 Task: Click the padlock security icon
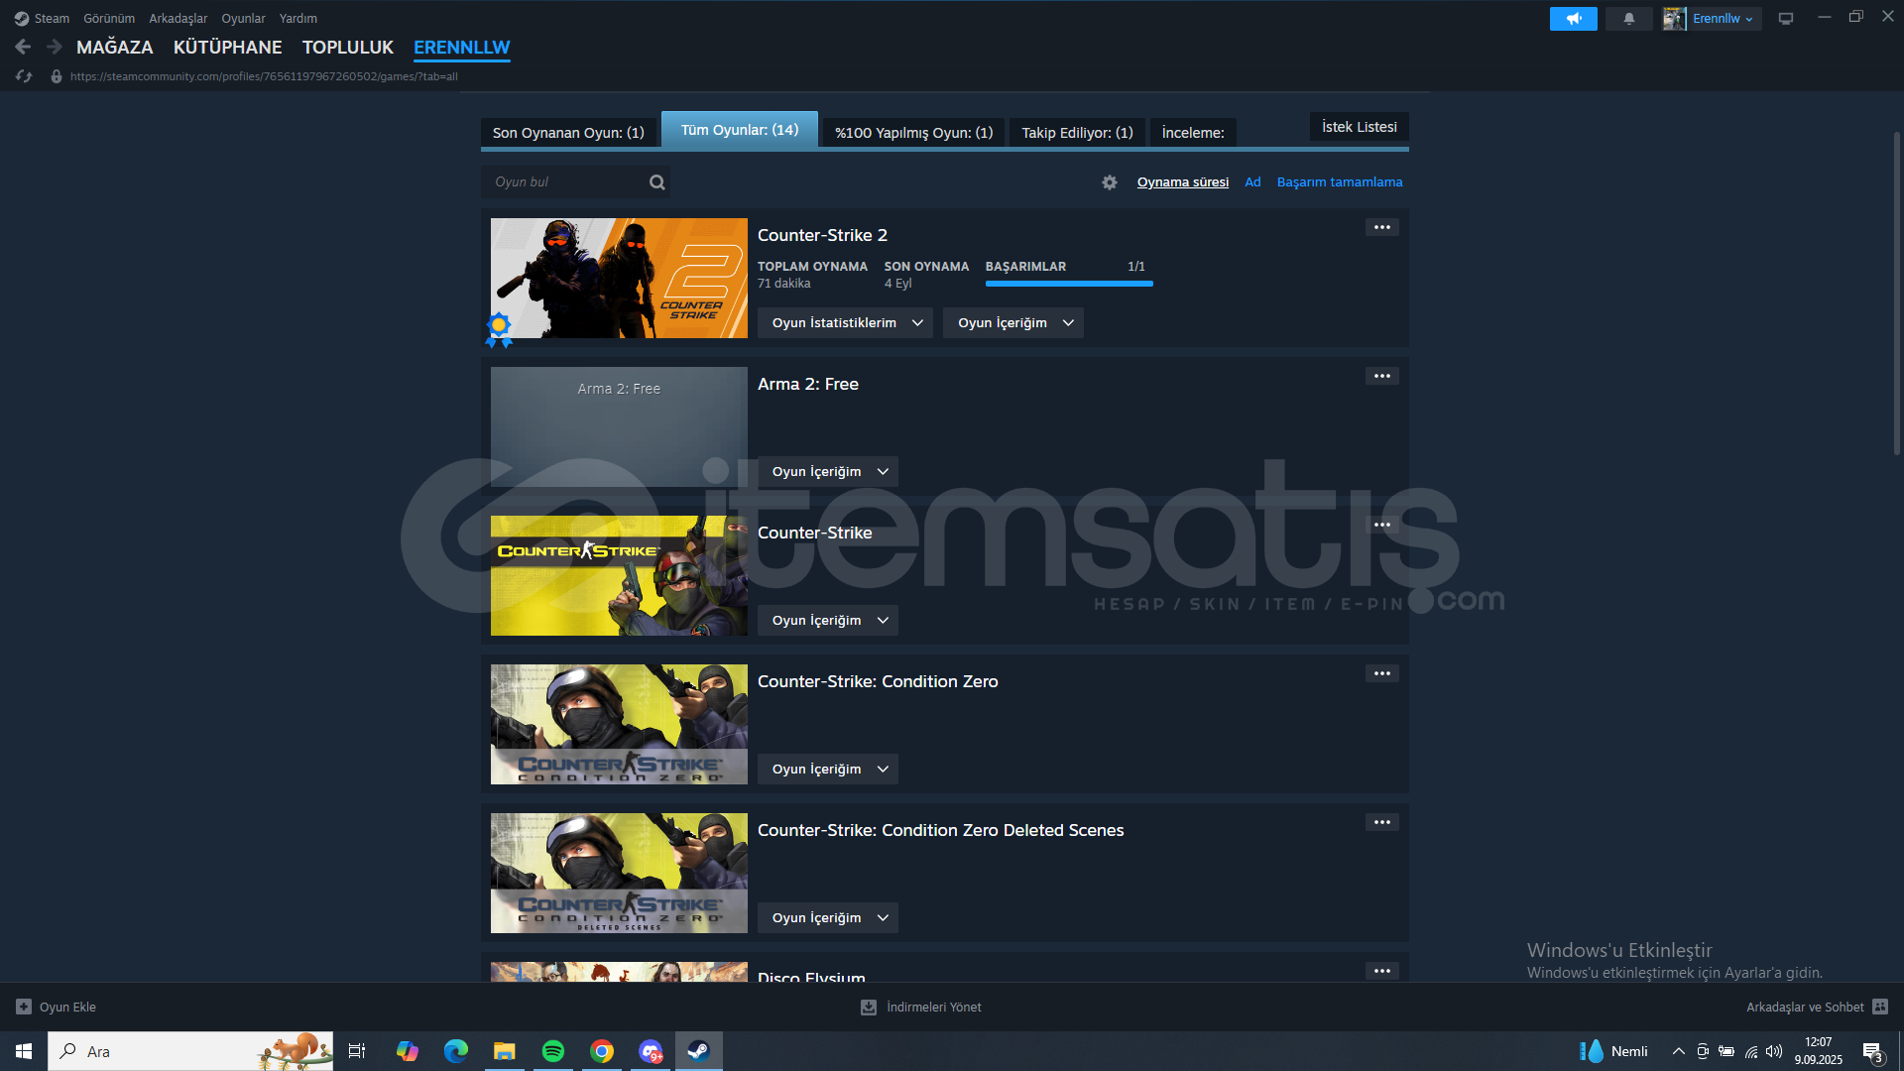pyautogui.click(x=57, y=76)
